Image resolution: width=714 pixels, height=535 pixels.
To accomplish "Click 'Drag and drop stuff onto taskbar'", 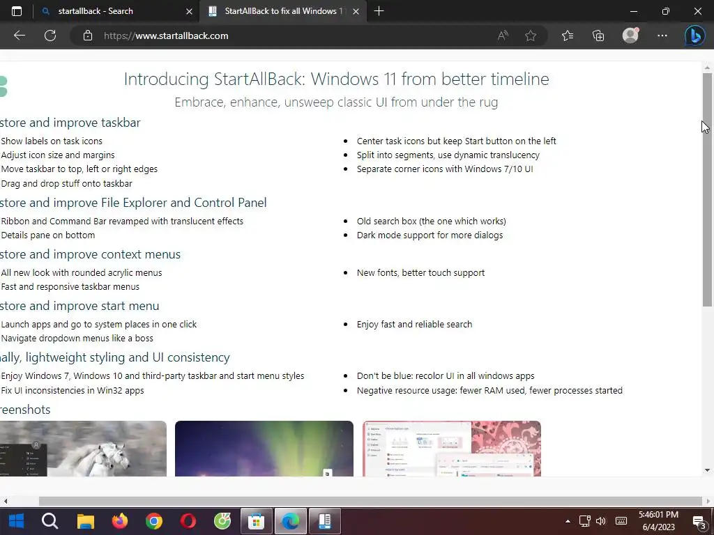I will 66,184.
